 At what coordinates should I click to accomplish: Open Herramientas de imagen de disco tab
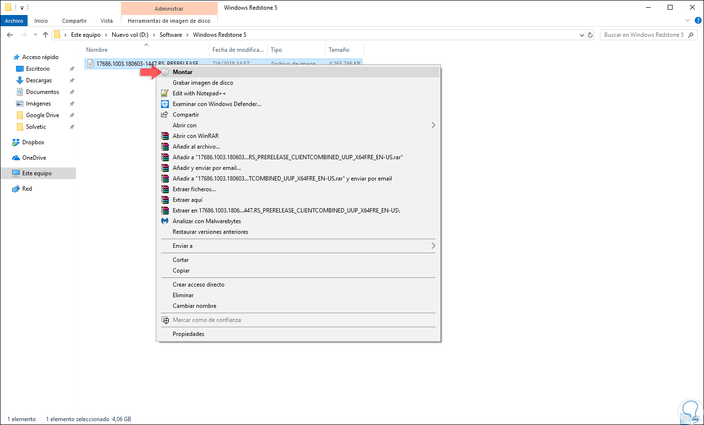coord(169,21)
